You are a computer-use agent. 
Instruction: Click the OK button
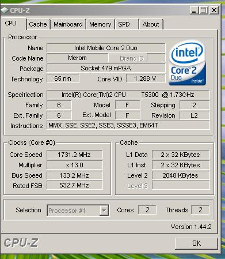(196, 243)
